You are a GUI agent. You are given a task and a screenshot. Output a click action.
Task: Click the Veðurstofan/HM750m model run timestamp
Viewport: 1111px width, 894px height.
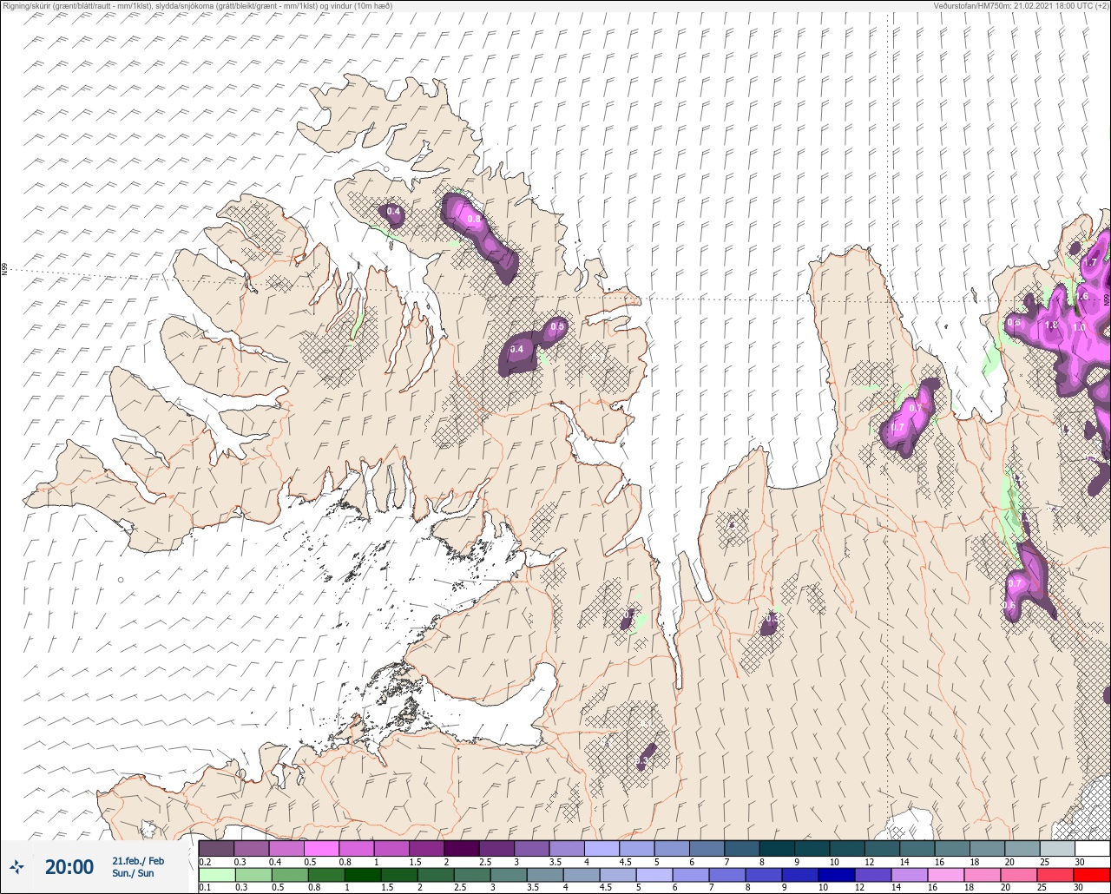1022,6
